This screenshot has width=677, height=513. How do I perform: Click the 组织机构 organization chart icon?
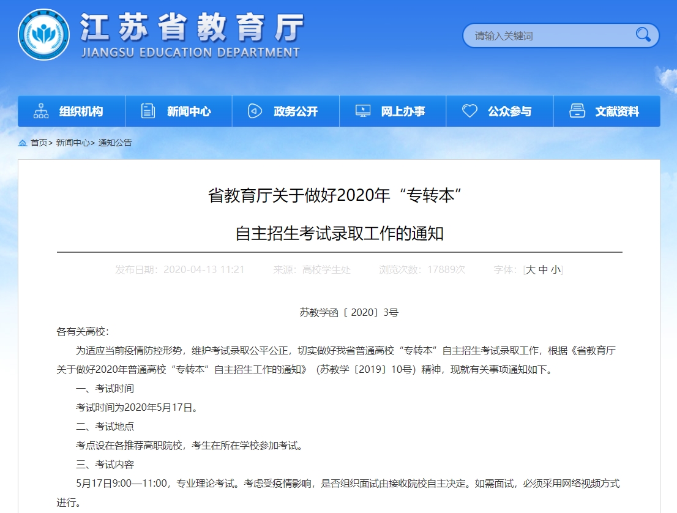tap(40, 111)
